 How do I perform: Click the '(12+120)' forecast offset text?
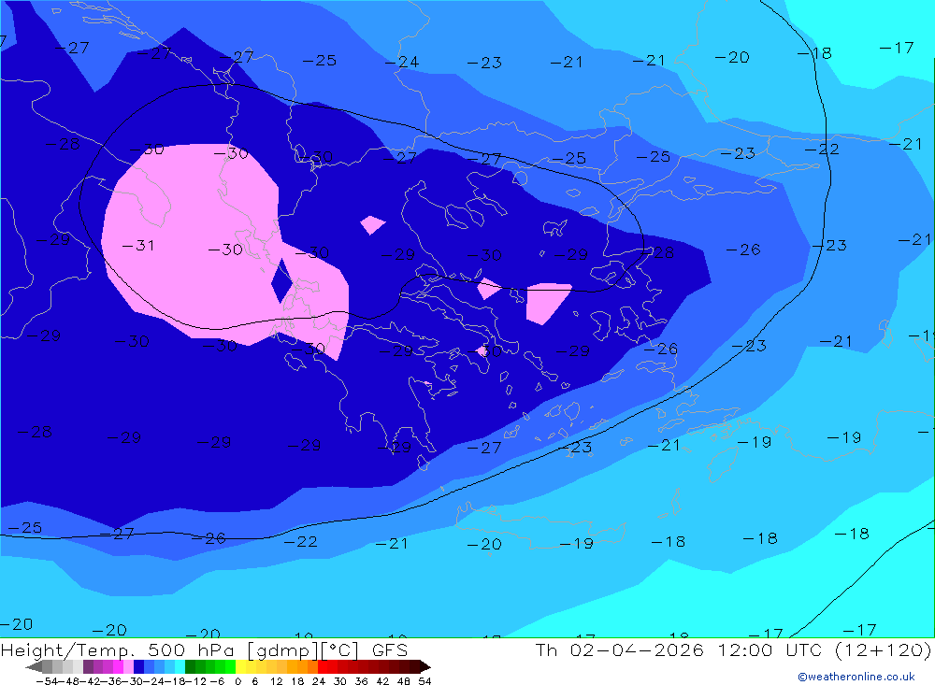coord(882,649)
